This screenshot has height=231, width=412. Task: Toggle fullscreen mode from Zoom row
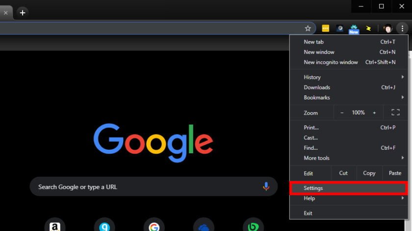pyautogui.click(x=395, y=113)
